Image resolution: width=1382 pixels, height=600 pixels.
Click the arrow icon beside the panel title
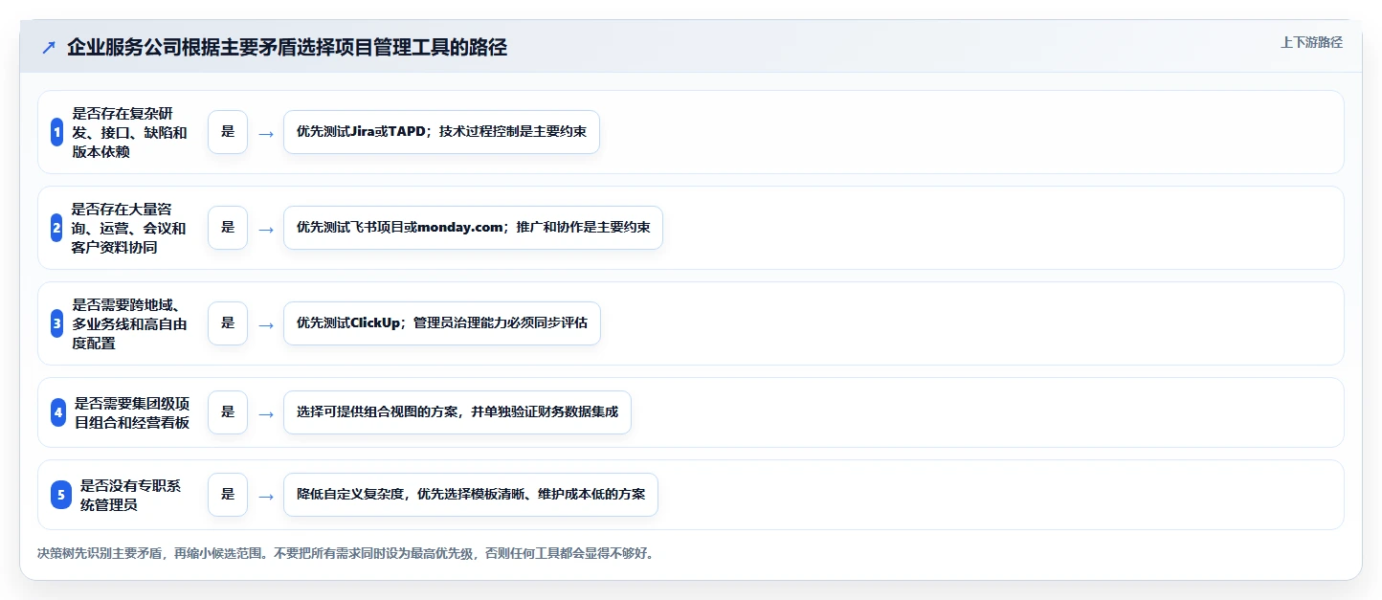pos(49,47)
